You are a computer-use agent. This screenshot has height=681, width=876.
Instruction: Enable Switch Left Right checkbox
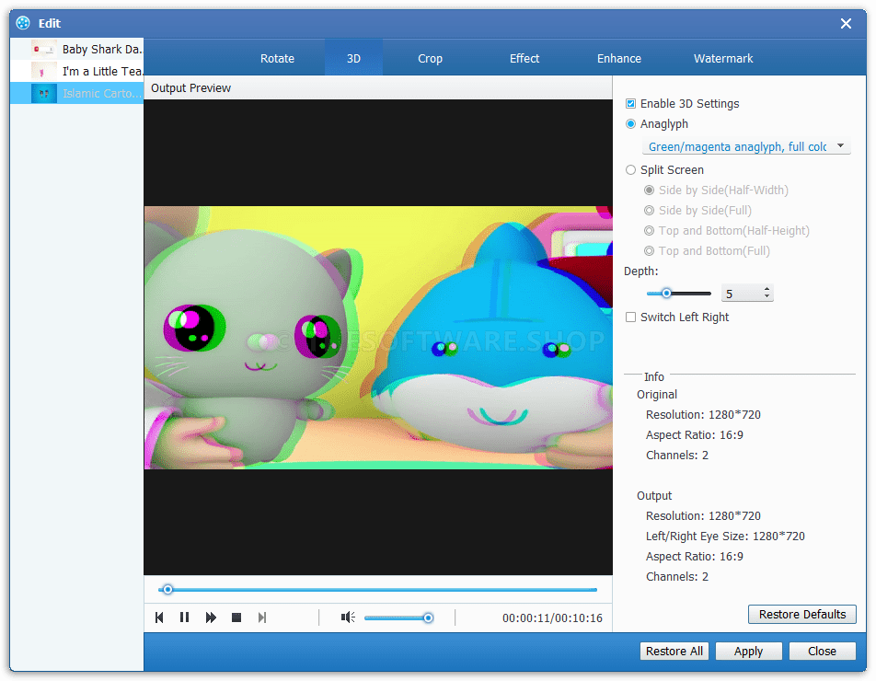pyautogui.click(x=630, y=317)
